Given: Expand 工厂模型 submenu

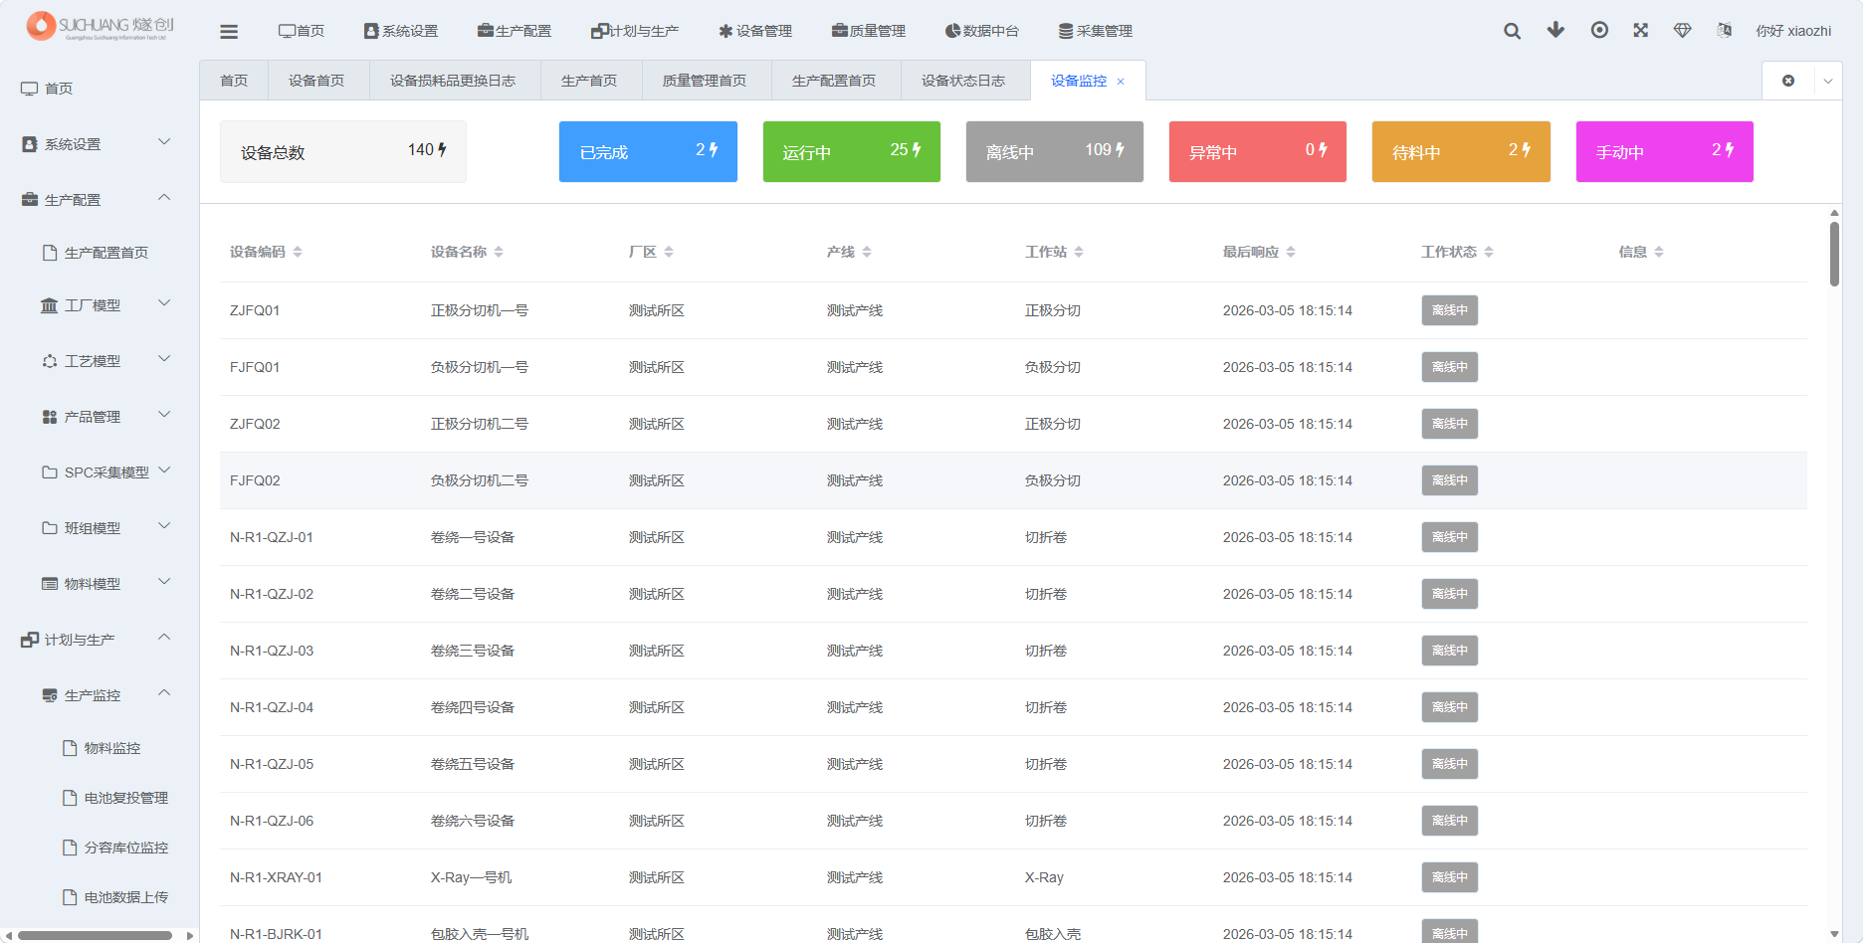Looking at the screenshot, I should tap(164, 303).
